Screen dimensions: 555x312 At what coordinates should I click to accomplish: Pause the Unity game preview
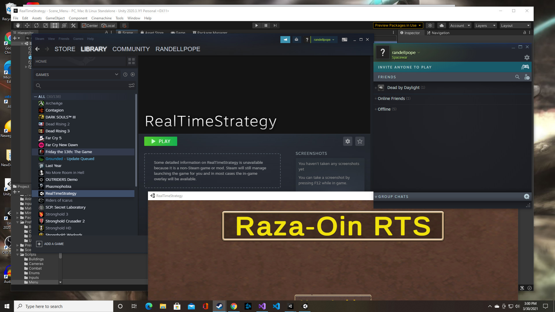266,25
